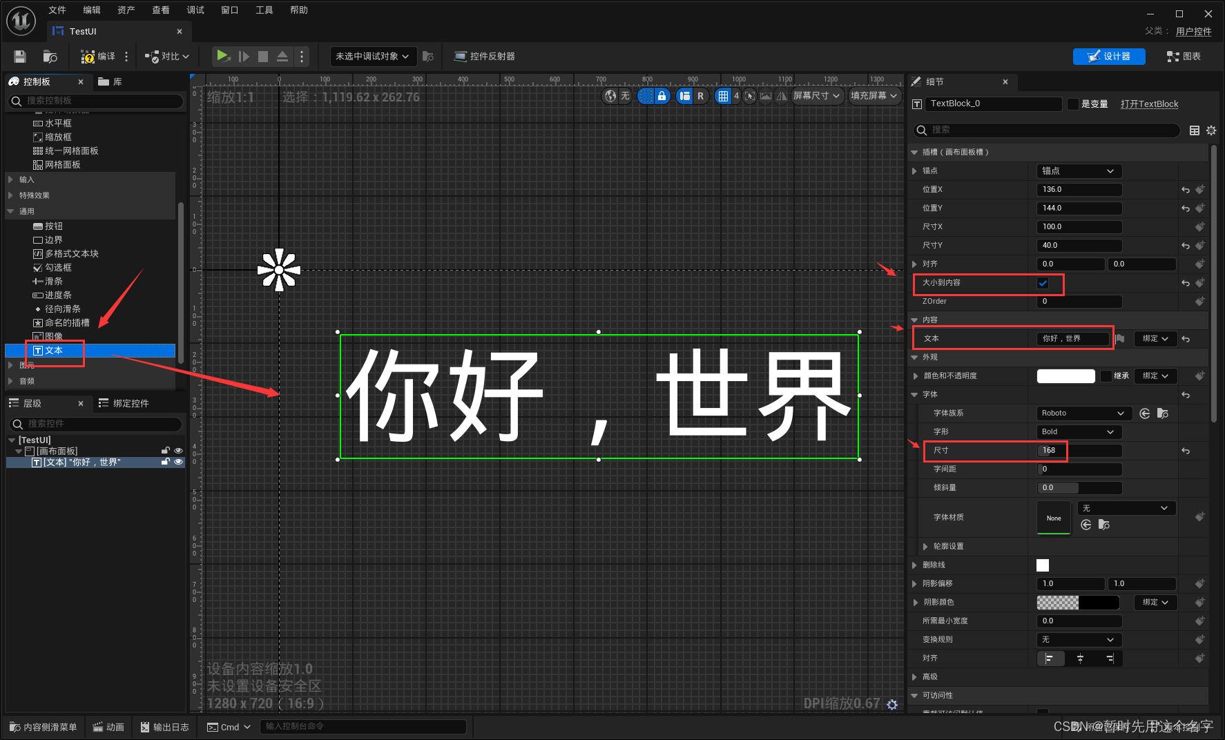Reset font size value with revert arrow
Viewport: 1225px width, 740px height.
pos(1186,451)
